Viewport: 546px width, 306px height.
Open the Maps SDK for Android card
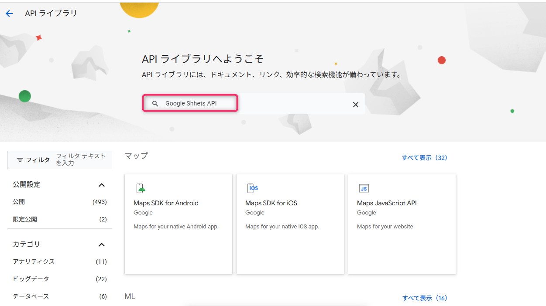179,224
